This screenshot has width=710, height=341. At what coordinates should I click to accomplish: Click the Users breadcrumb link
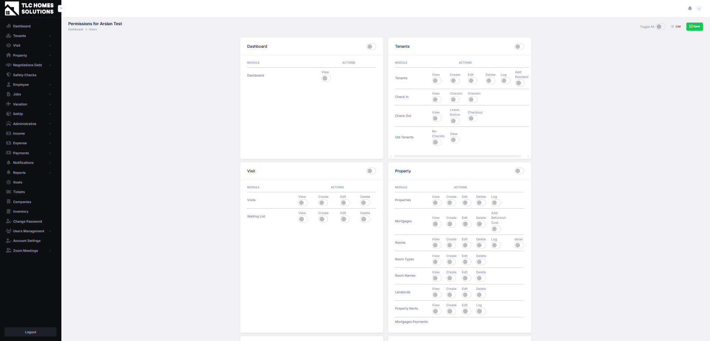click(x=93, y=30)
